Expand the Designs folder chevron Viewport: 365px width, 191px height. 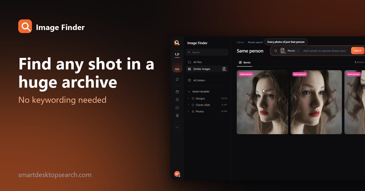pos(189,99)
